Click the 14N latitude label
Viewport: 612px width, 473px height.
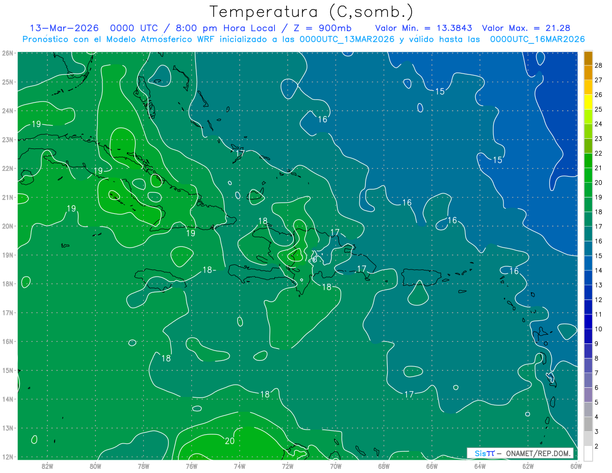click(x=7, y=399)
